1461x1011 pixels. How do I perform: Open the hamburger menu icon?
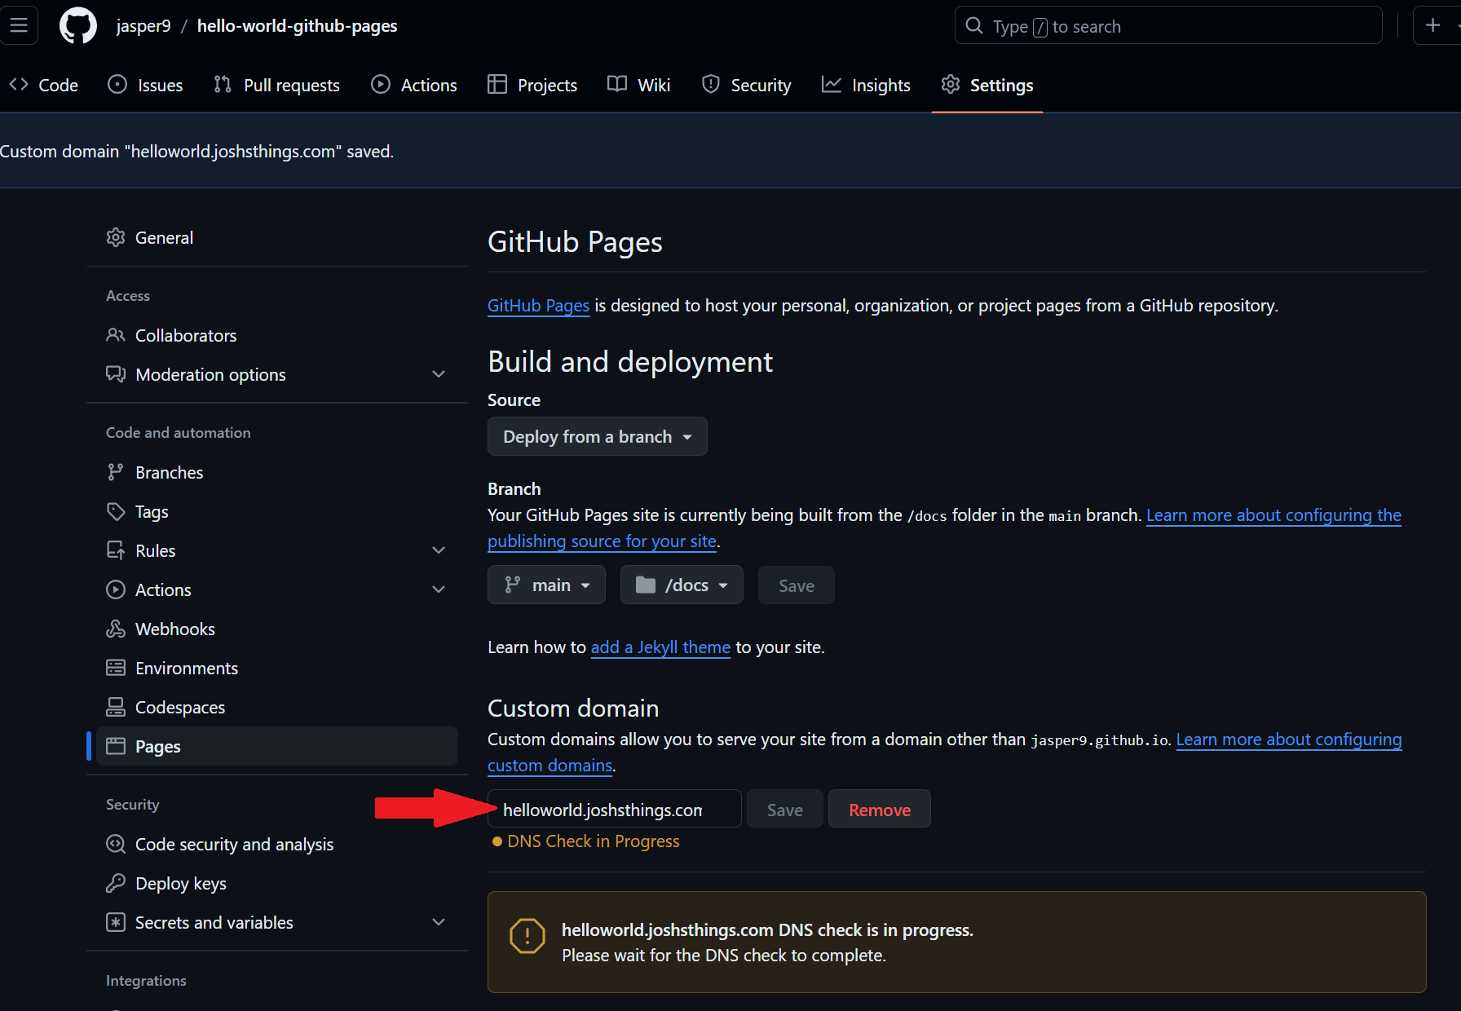(x=19, y=24)
